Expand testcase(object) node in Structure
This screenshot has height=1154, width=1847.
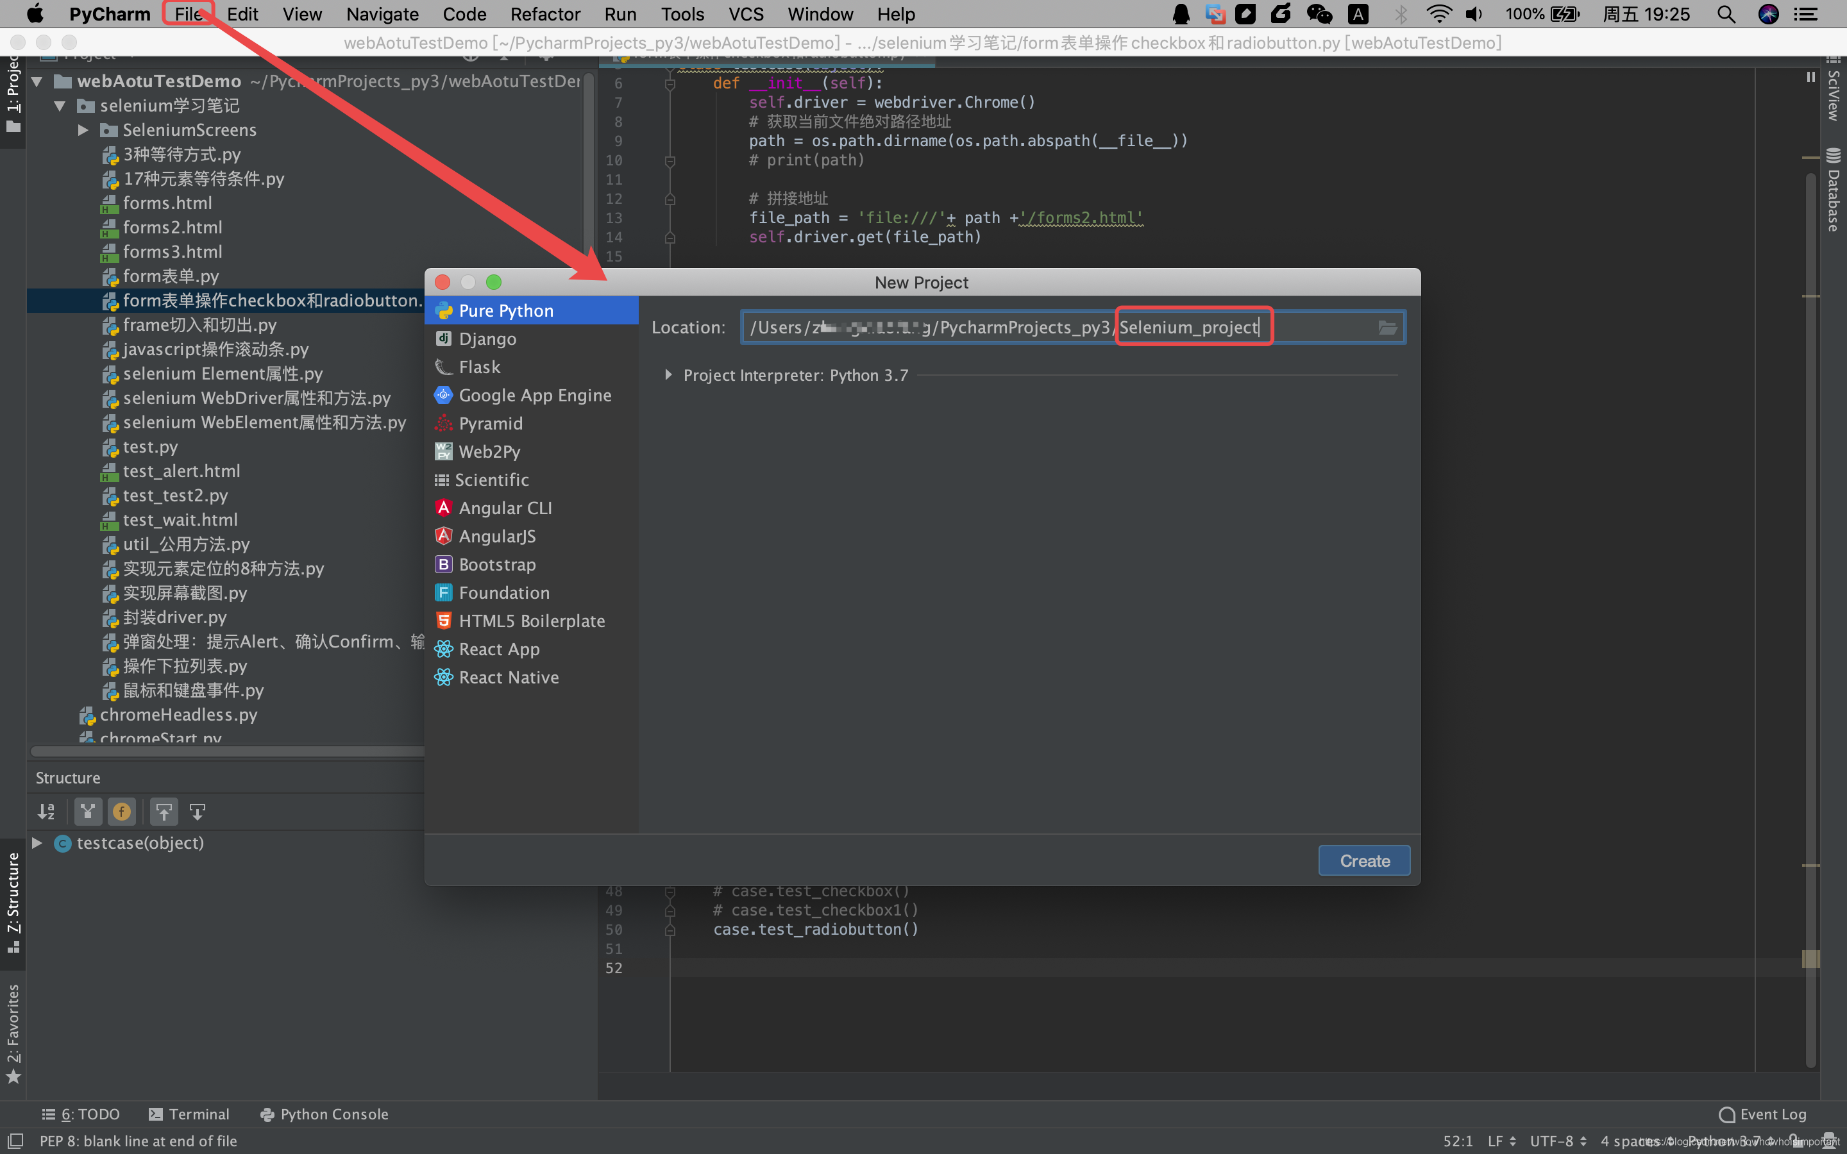tap(37, 842)
